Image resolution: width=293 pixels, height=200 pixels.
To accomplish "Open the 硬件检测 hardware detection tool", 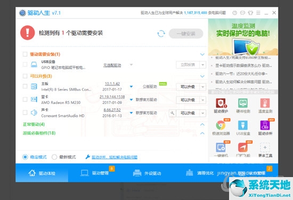I will coord(243,103).
